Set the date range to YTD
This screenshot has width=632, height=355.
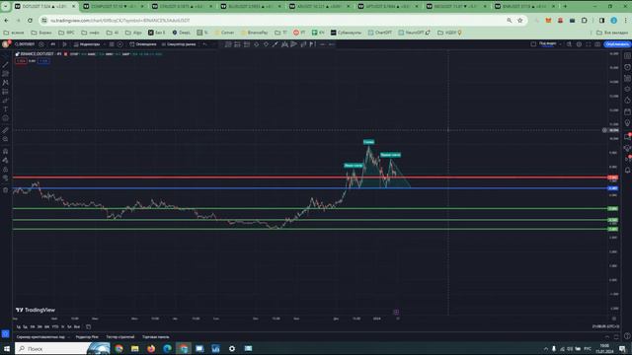(x=55, y=326)
